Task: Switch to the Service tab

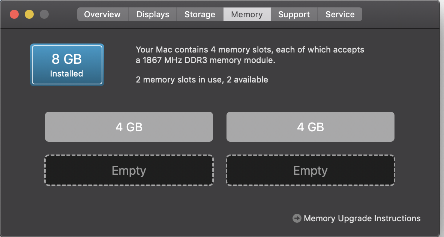Action: point(340,15)
